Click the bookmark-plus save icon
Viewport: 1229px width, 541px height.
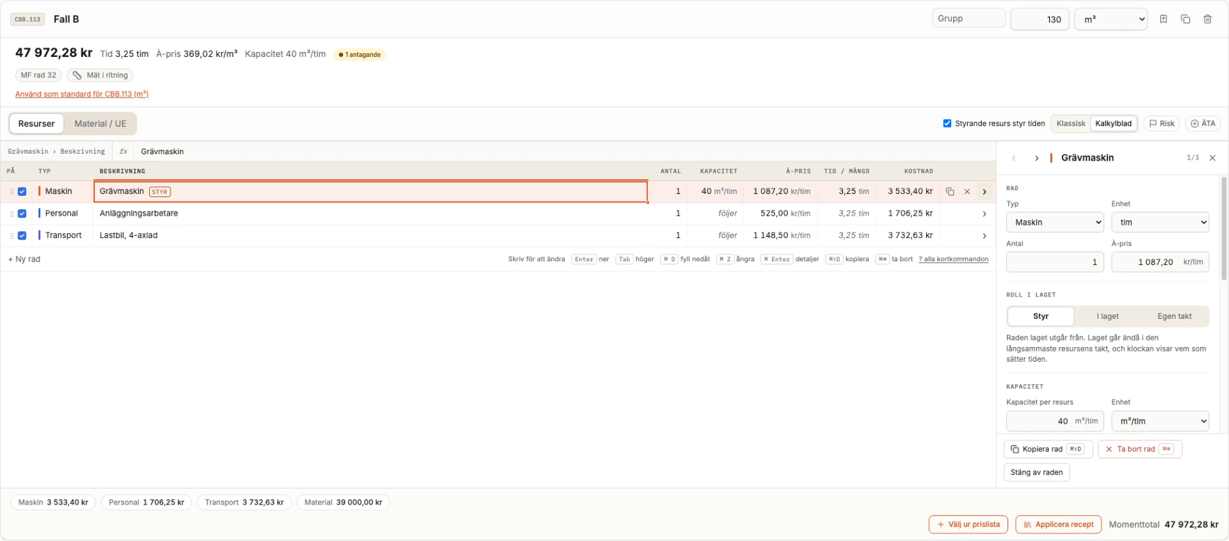[x=1164, y=19]
